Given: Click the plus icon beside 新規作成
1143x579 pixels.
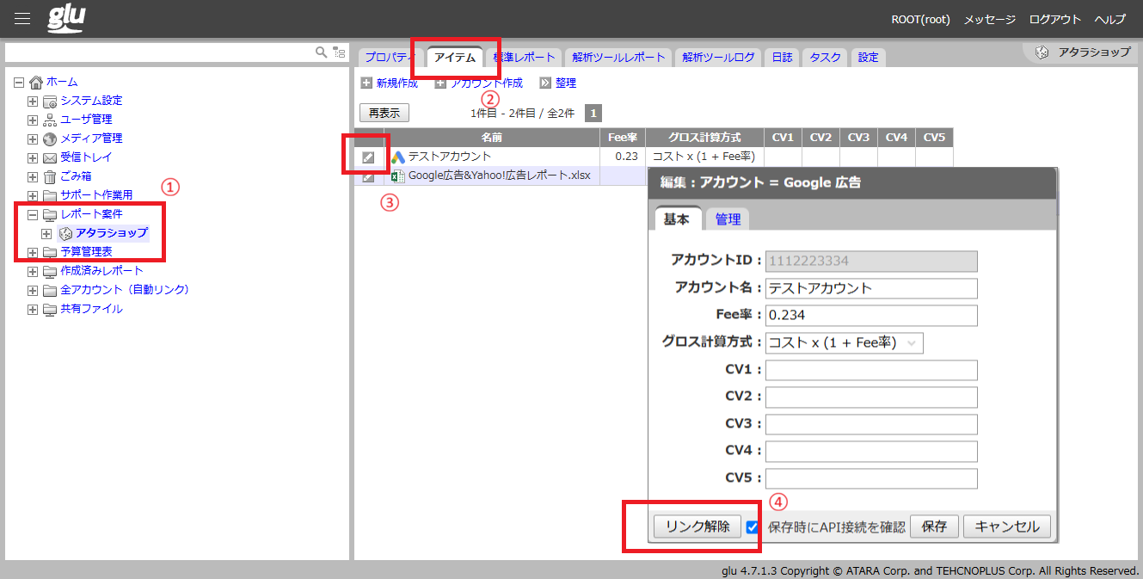Looking at the screenshot, I should click(x=366, y=83).
